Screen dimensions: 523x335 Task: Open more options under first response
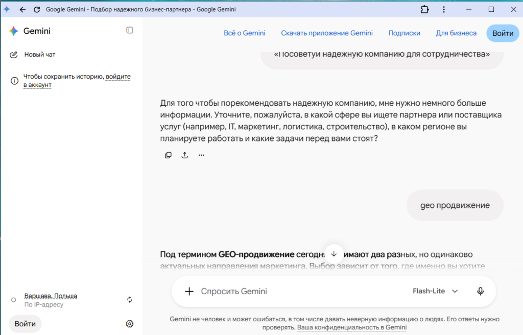tap(201, 155)
